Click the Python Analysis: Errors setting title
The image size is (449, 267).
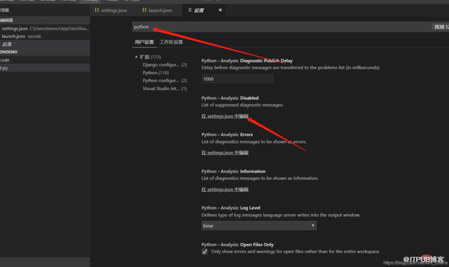pyautogui.click(x=227, y=134)
